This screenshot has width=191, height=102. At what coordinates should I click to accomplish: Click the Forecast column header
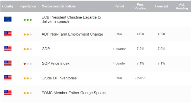(161, 6)
